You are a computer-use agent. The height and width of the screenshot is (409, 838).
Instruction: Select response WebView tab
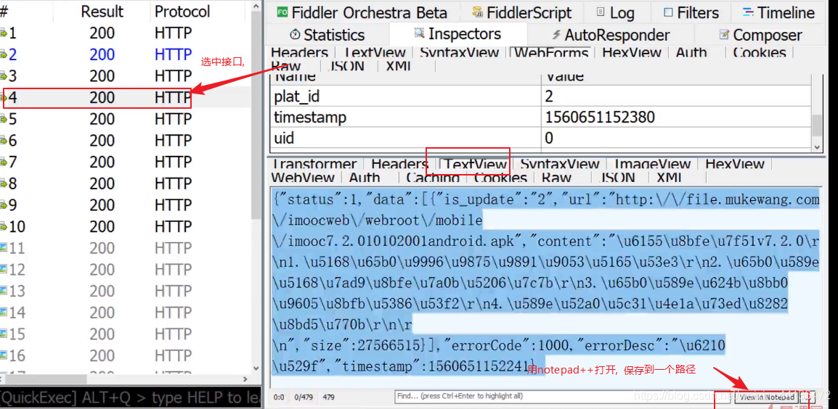303,177
